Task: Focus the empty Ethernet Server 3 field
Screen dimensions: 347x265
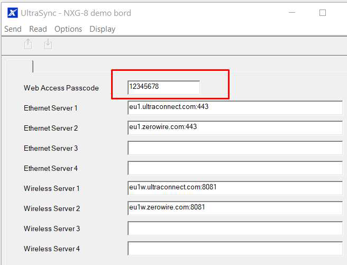Action: pos(235,148)
